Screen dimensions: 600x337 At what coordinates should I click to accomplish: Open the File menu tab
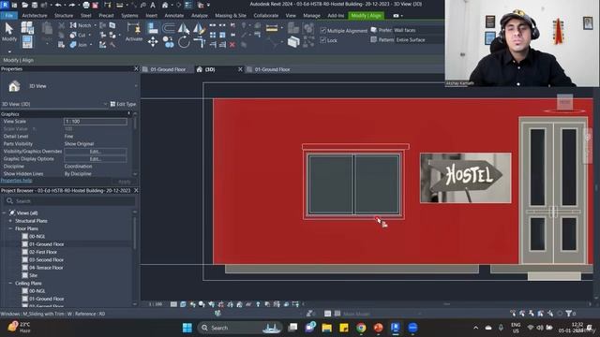[9, 16]
